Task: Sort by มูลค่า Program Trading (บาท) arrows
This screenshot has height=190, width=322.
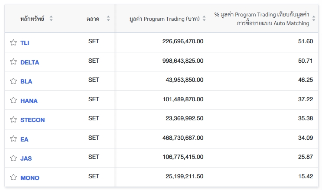Action: 204,19
